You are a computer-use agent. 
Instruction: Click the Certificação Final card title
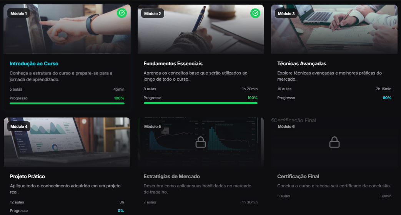298,177
